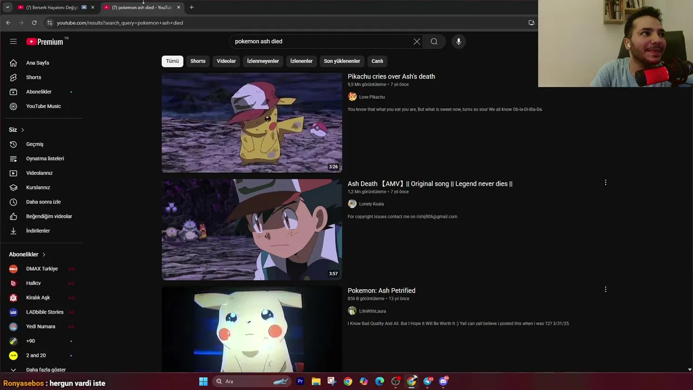Close the Berserk browser tab
Image resolution: width=693 pixels, height=390 pixels.
[93, 8]
